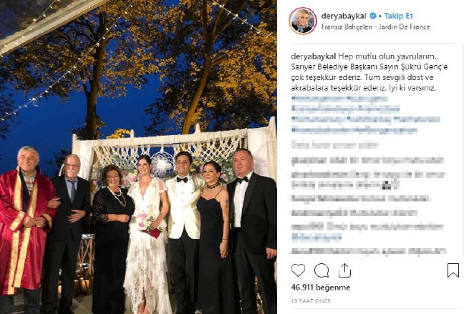Click the second blurred hashtag line in caption
This screenshot has height=314, width=464.
(x=345, y=109)
